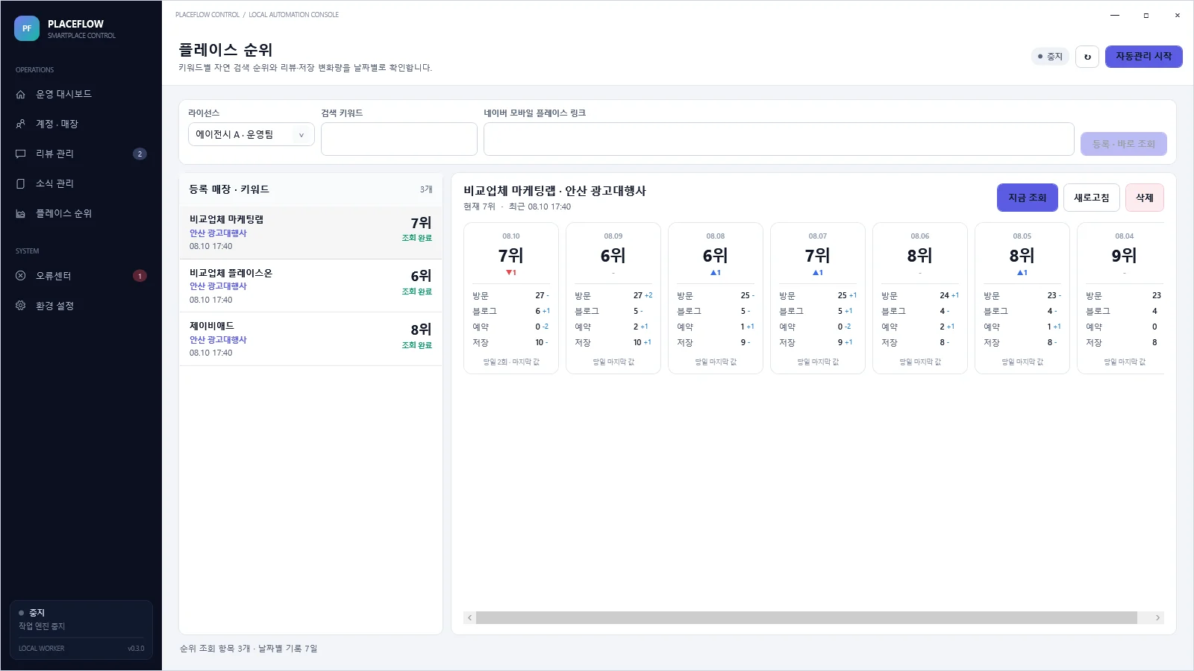The height and width of the screenshot is (671, 1194).
Task: Click the red 오류센터 badge showing 1
Action: tap(140, 276)
